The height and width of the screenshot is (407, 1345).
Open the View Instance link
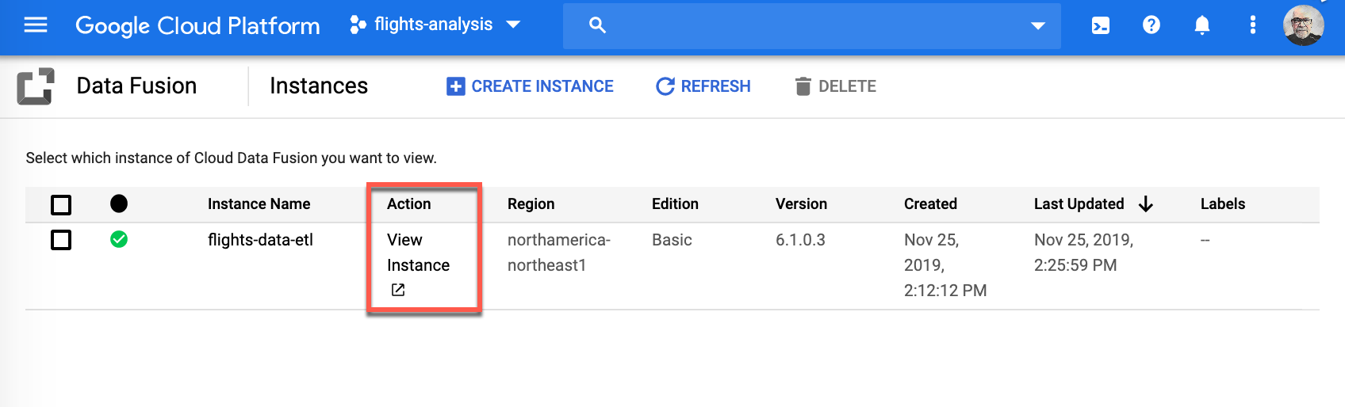point(418,252)
